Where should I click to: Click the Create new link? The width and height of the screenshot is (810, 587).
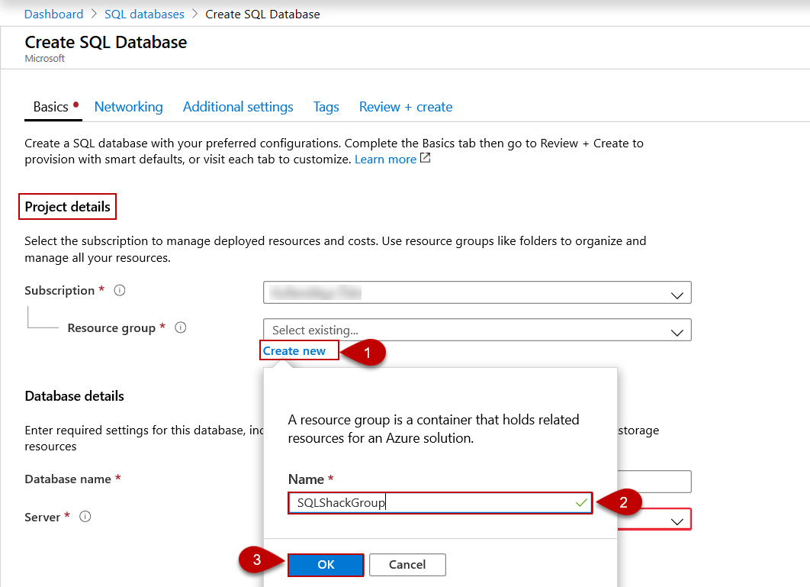(294, 351)
